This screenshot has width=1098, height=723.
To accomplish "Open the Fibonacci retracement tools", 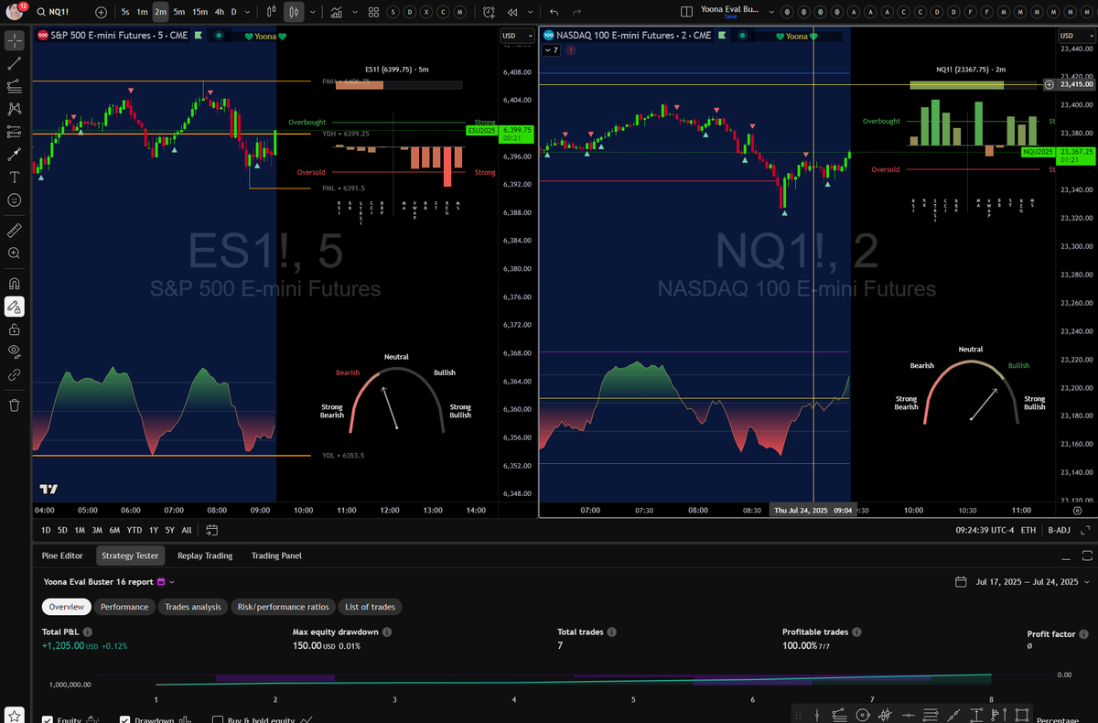I will tap(15, 86).
